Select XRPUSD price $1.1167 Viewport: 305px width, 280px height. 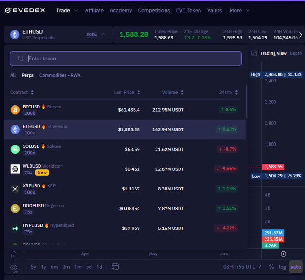[131, 189]
